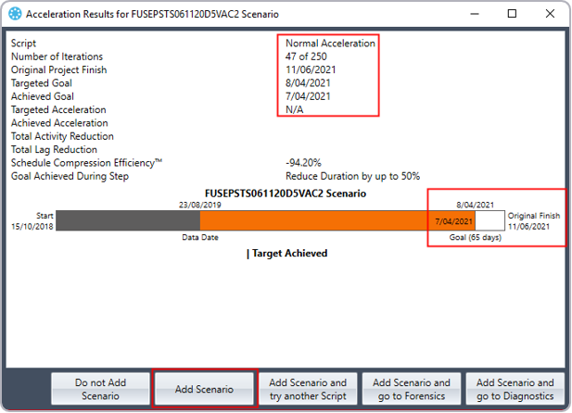
Task: Click the 'Goal Achieved During Step' label
Action: coord(70,176)
